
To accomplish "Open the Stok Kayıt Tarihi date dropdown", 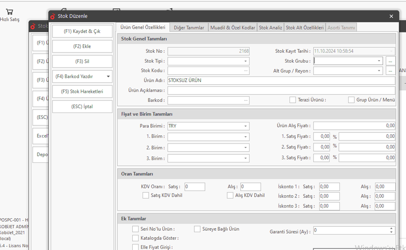I will (391, 51).
